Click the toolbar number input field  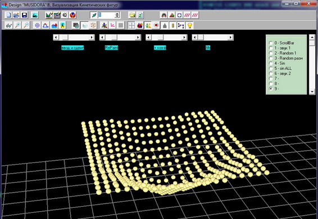pos(107,15)
